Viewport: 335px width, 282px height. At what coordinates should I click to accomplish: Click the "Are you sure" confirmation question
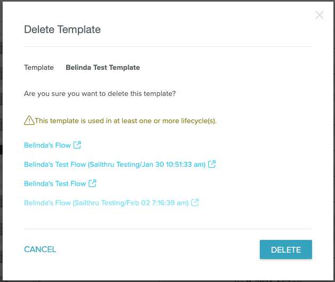click(x=100, y=94)
